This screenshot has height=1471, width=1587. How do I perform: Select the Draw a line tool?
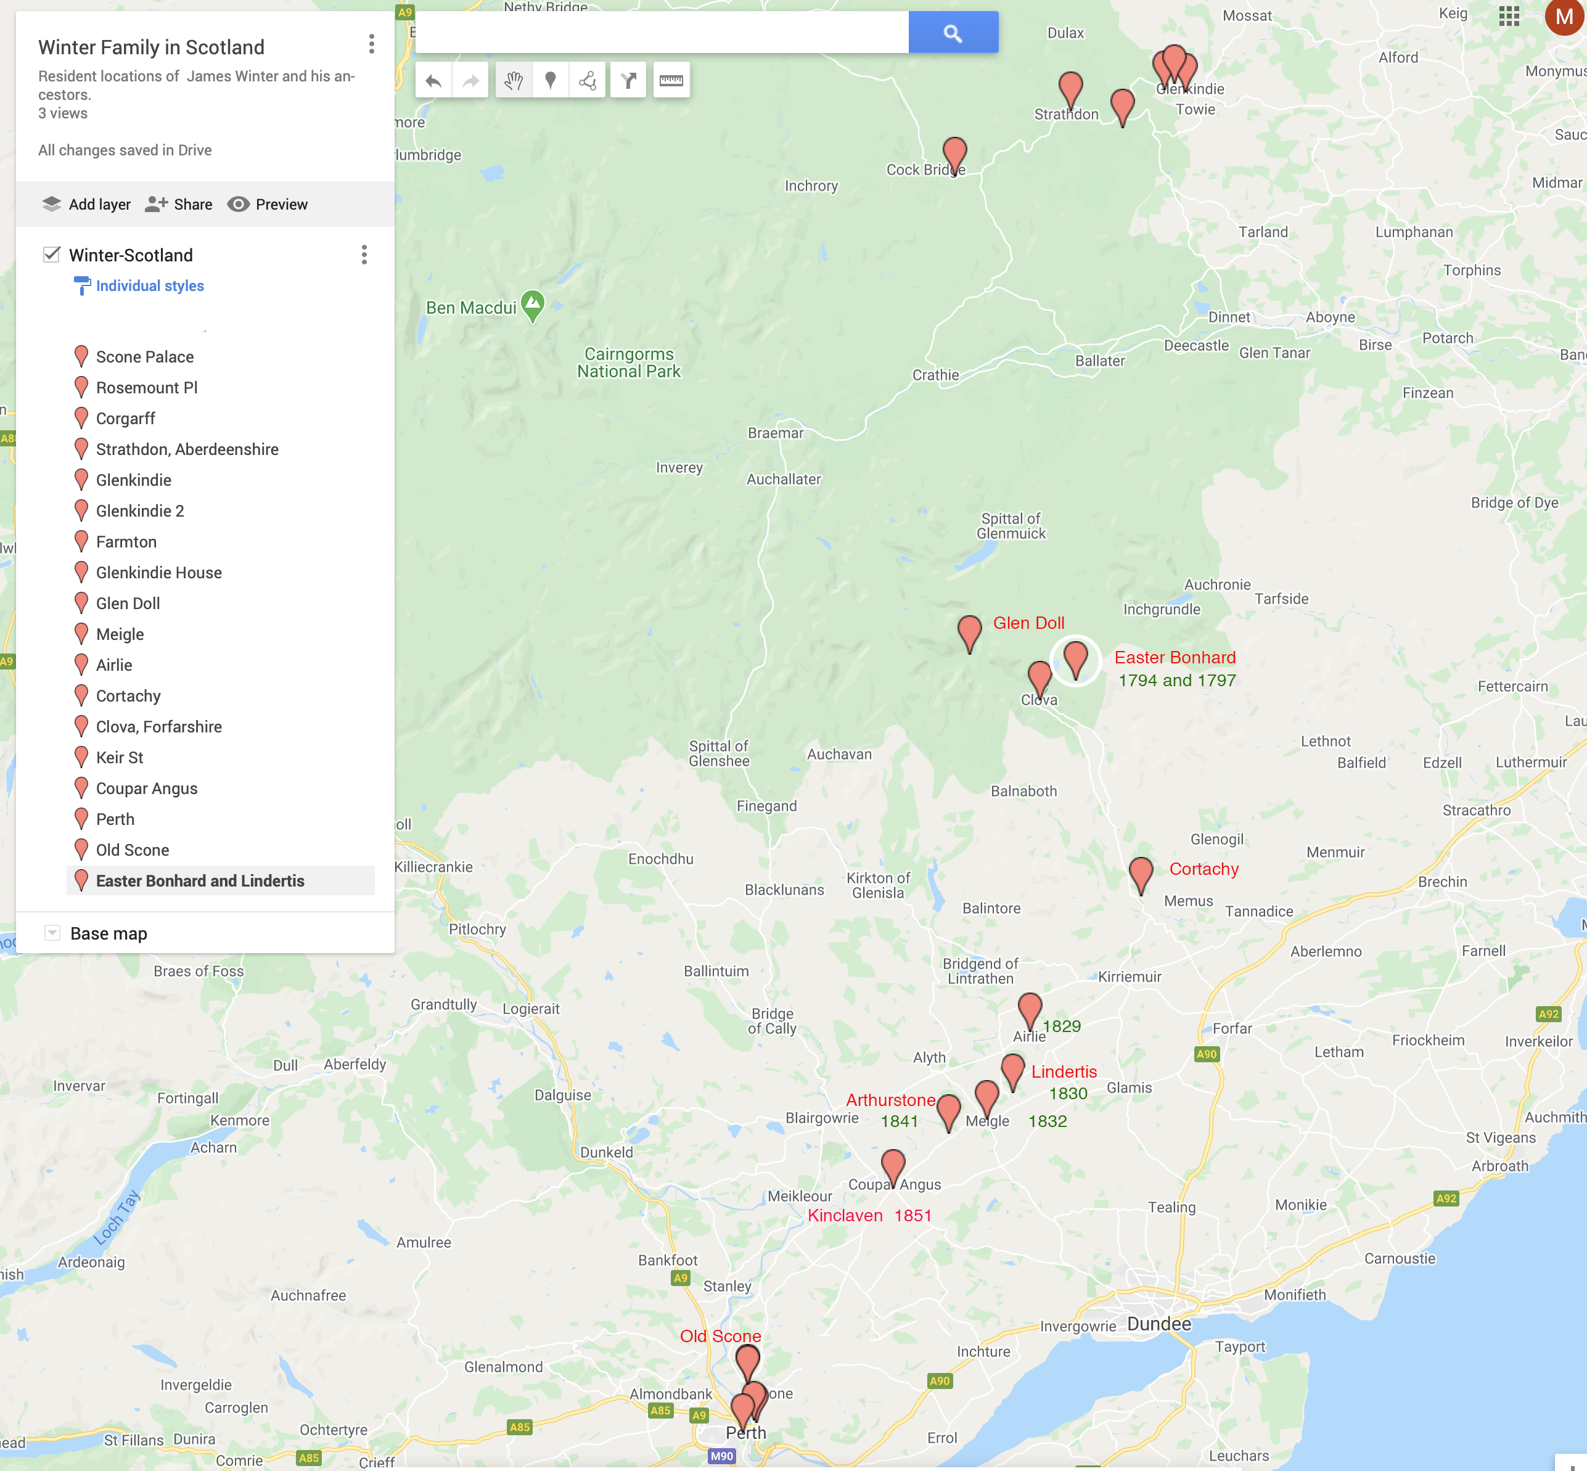588,80
